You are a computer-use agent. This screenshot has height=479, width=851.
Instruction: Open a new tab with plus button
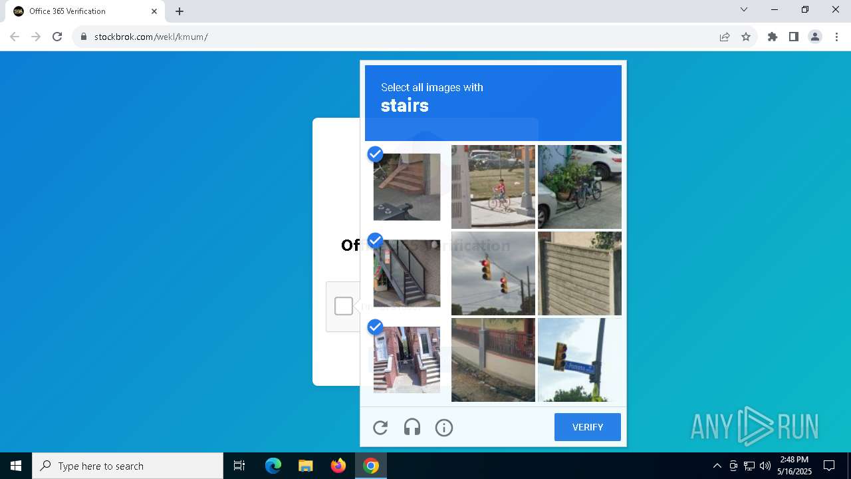(x=180, y=11)
